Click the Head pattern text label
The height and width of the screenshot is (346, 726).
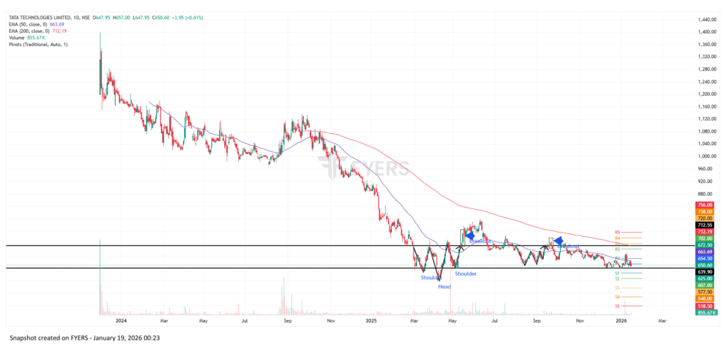(444, 286)
